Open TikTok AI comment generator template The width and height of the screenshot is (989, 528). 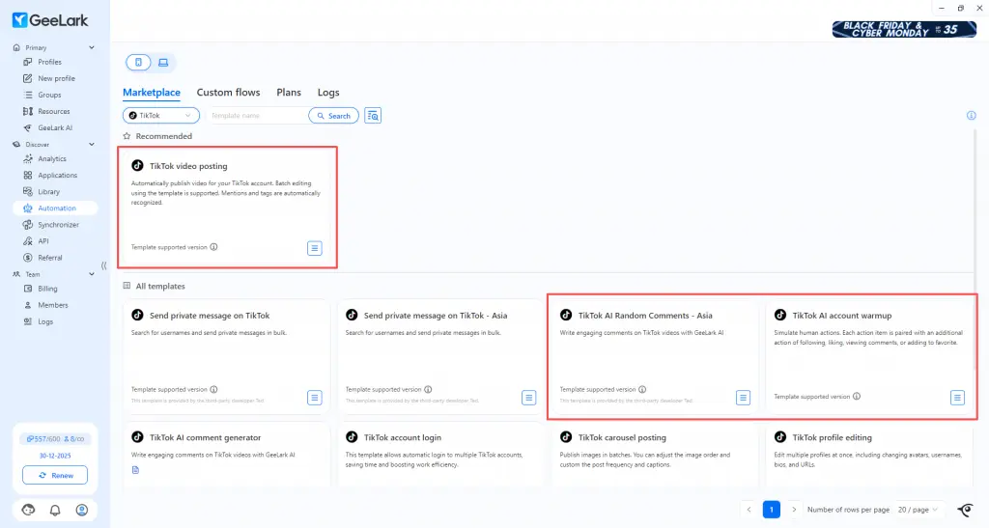tap(227, 455)
